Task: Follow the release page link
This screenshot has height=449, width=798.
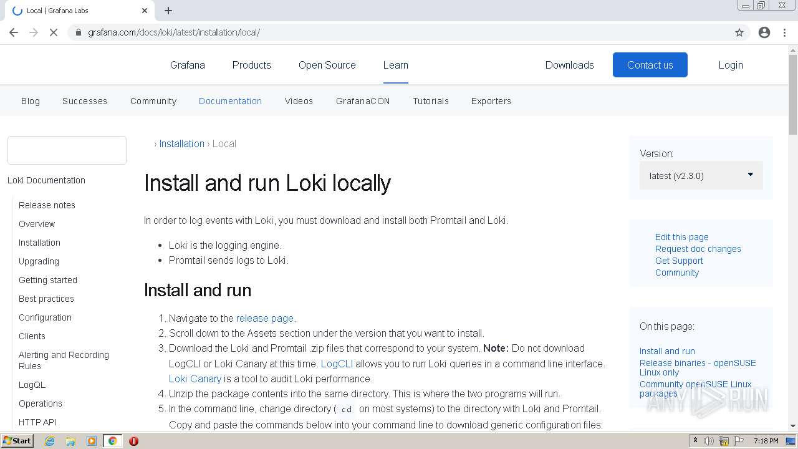Action: tap(264, 318)
